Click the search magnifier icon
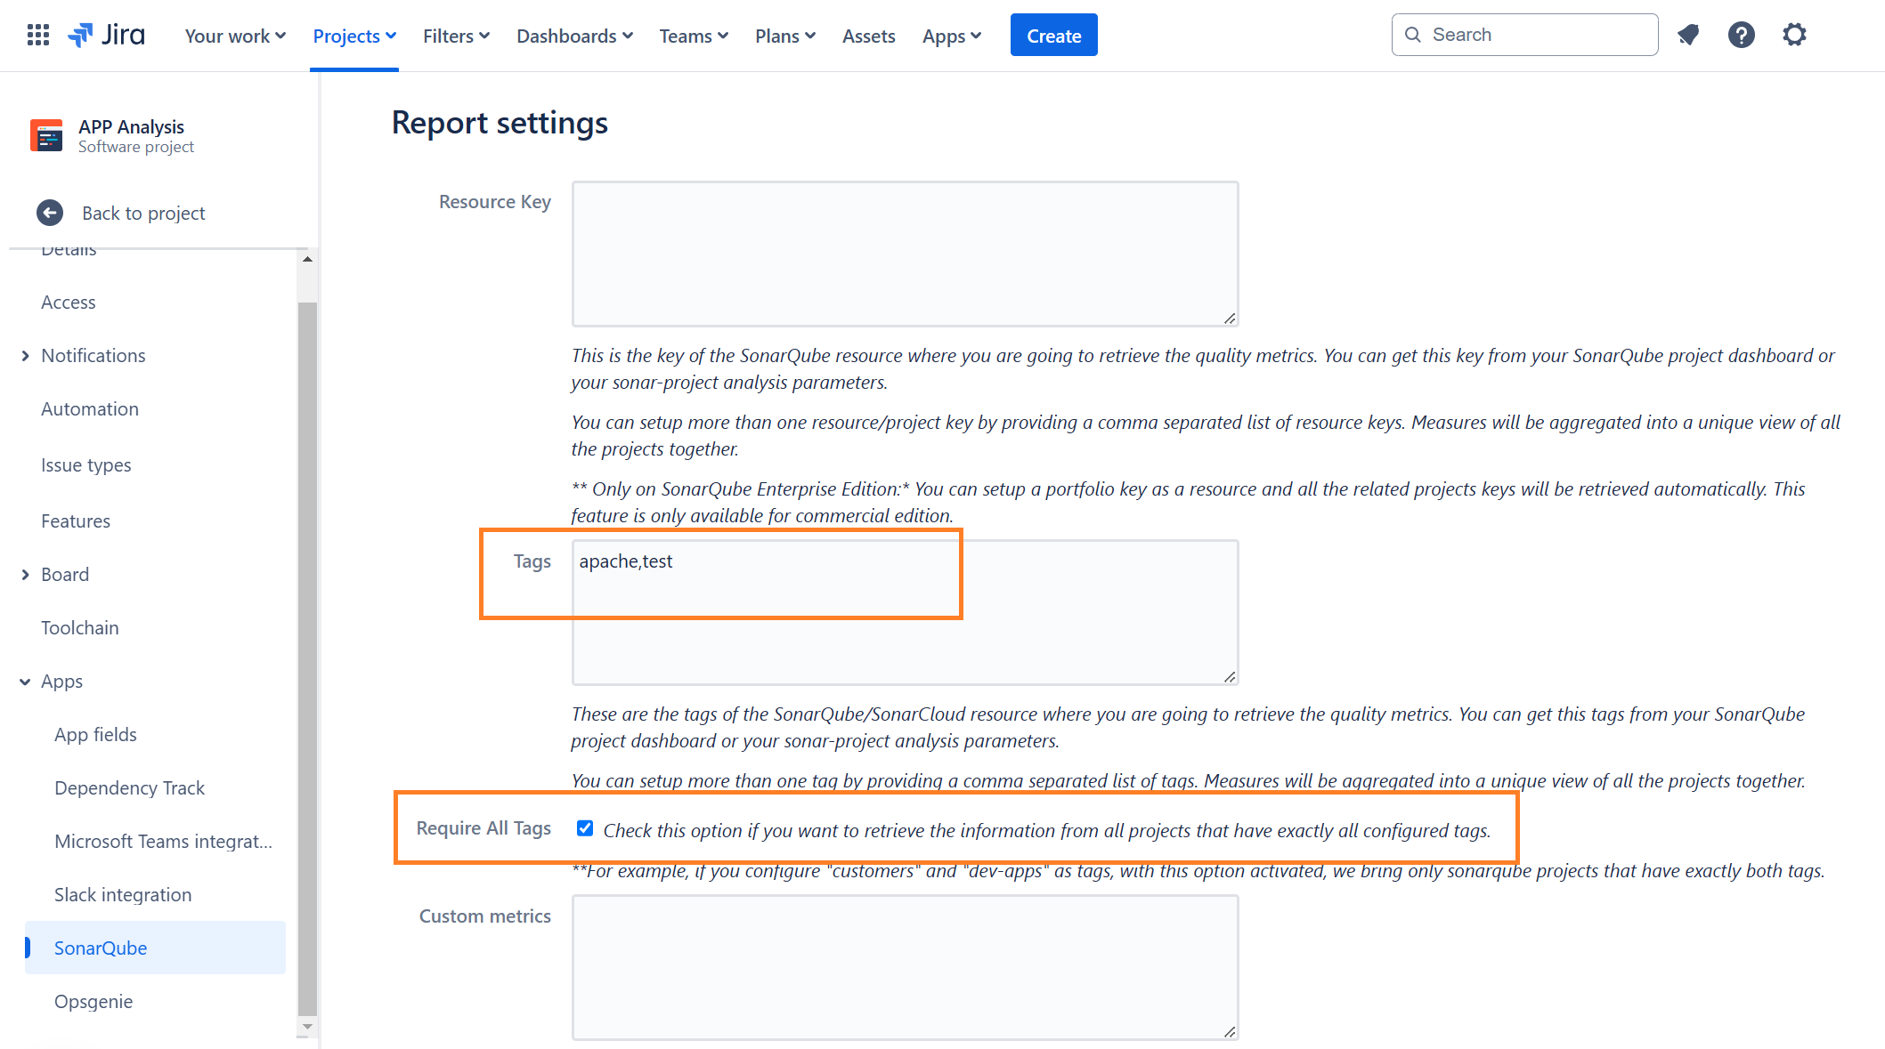This screenshot has width=1885, height=1049. 1412,35
